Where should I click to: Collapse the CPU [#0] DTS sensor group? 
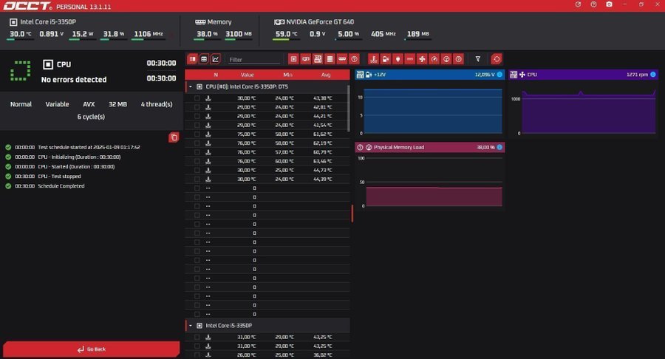(x=191, y=86)
